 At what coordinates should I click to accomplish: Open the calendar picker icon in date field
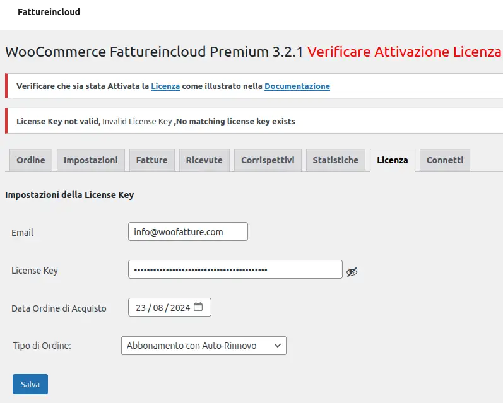198,307
